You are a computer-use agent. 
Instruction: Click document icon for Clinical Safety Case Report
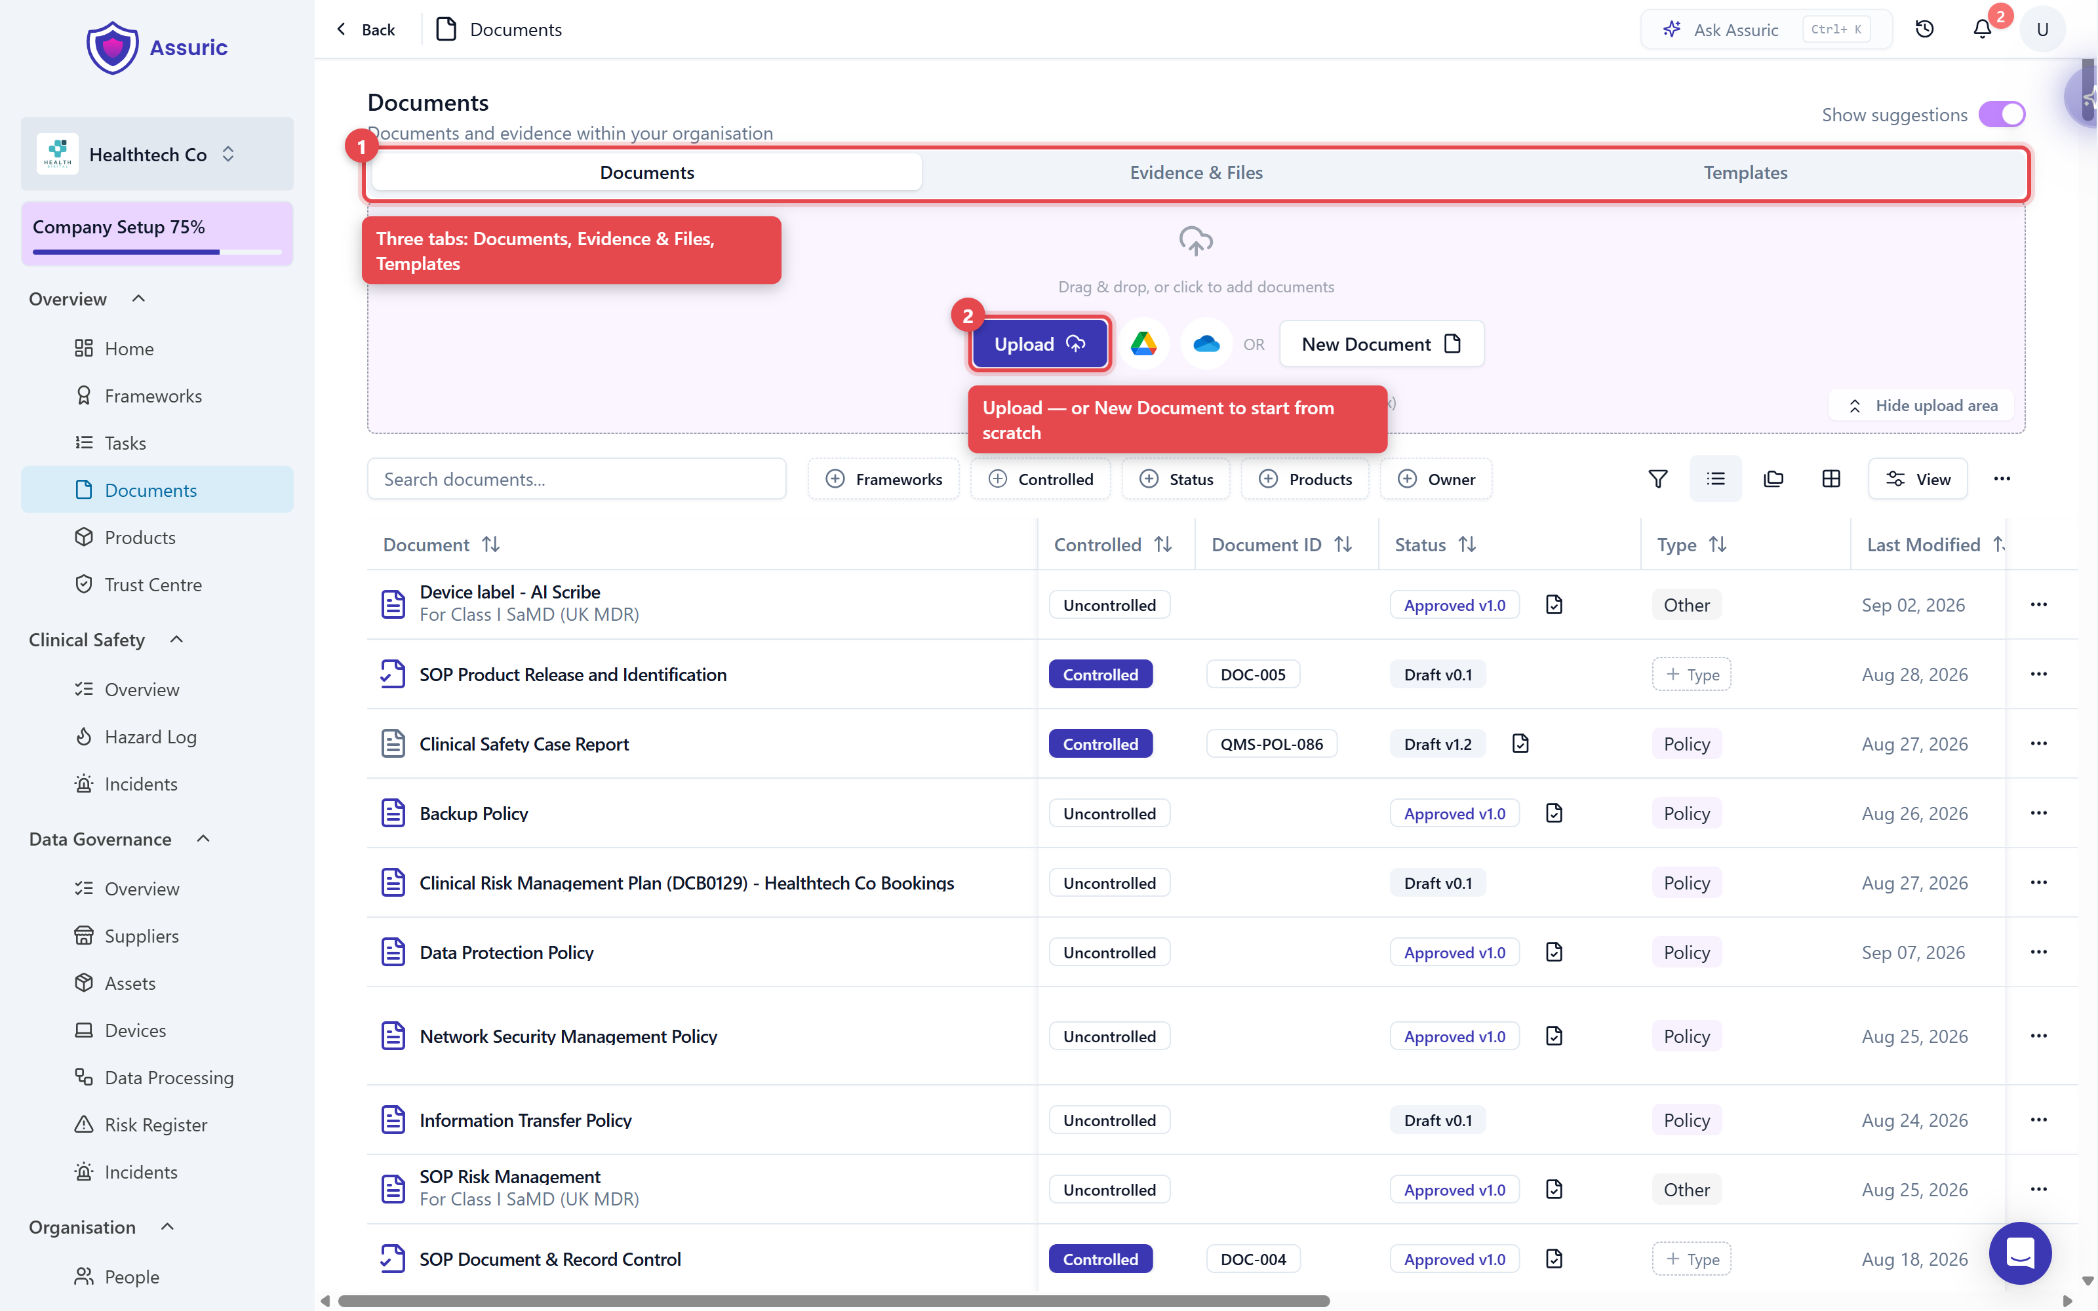tap(393, 744)
